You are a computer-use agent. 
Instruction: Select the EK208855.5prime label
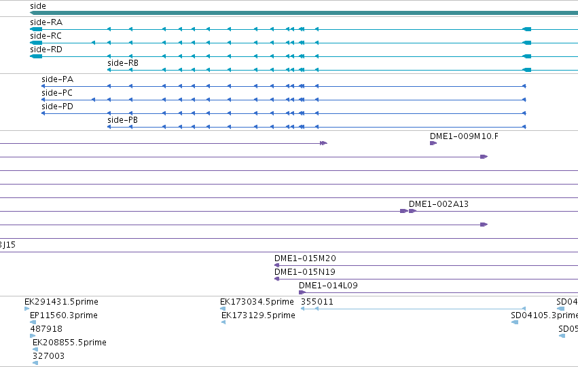coord(70,343)
